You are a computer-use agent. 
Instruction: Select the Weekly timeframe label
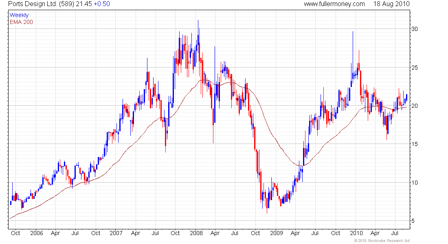point(19,15)
